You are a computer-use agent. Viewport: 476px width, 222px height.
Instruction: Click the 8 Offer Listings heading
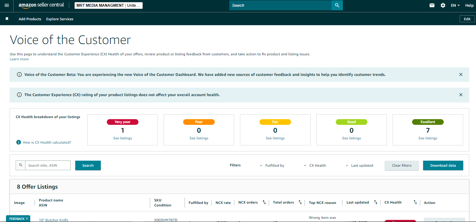(37, 187)
